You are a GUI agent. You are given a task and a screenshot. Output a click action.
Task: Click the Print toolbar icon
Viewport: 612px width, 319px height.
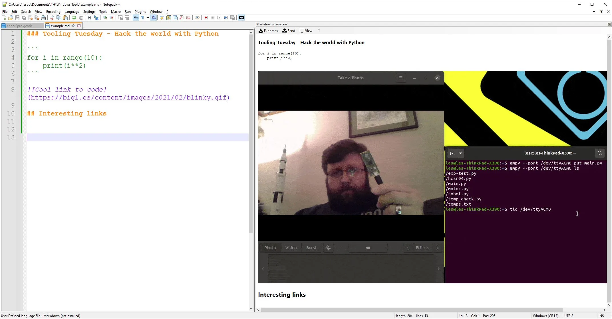tap(43, 18)
